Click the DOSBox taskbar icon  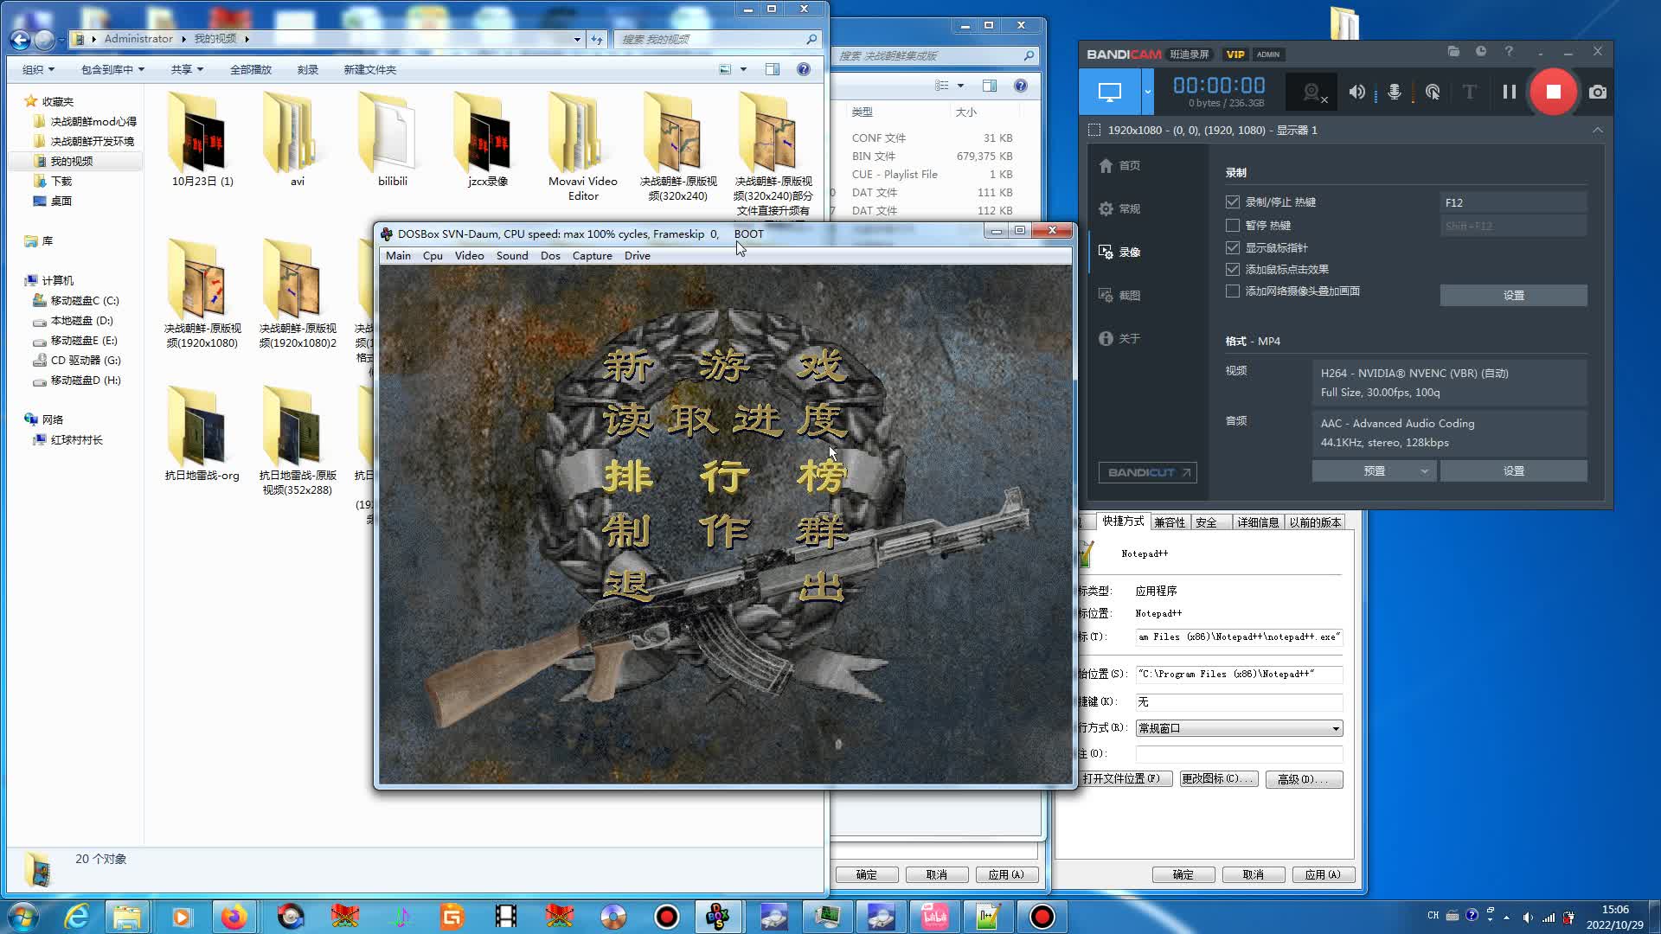(x=718, y=917)
